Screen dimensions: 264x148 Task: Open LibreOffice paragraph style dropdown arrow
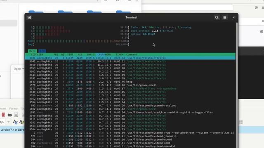(x=8, y=122)
